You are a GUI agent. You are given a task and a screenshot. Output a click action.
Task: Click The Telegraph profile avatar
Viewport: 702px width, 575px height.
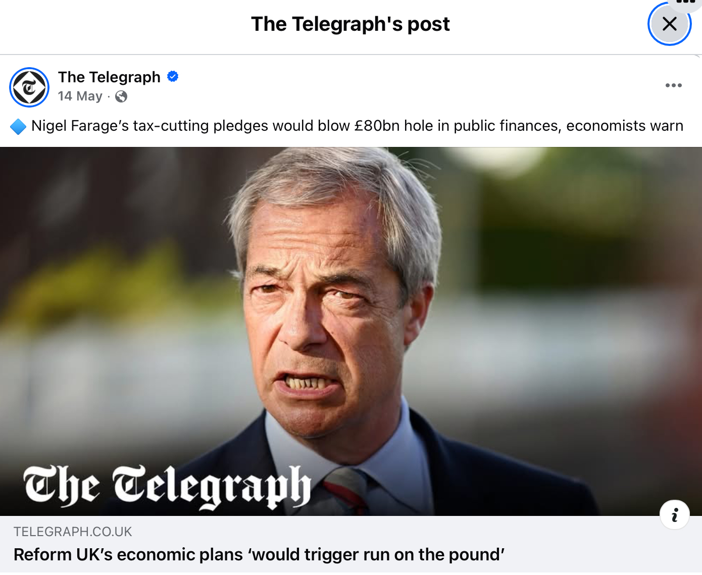(x=29, y=87)
